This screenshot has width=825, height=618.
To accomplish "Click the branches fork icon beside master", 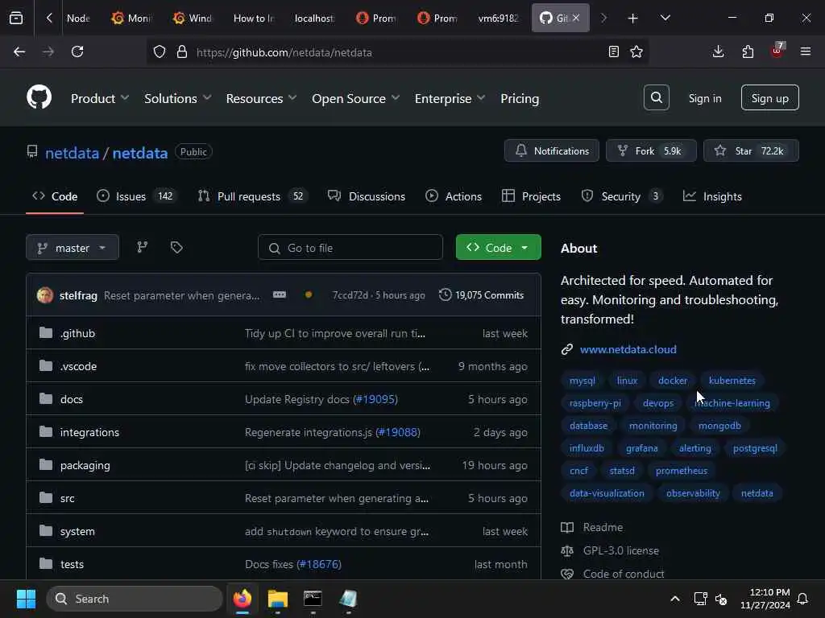I will click(x=142, y=247).
